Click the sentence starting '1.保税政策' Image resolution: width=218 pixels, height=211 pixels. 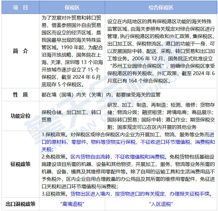click(128, 142)
